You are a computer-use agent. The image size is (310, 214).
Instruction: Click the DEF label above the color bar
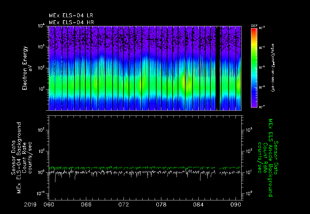point(254,26)
